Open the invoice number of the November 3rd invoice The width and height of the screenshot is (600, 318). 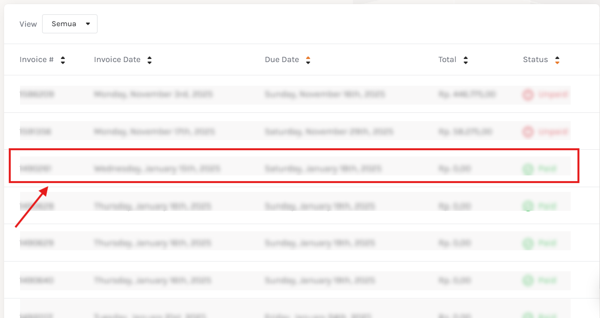(37, 95)
